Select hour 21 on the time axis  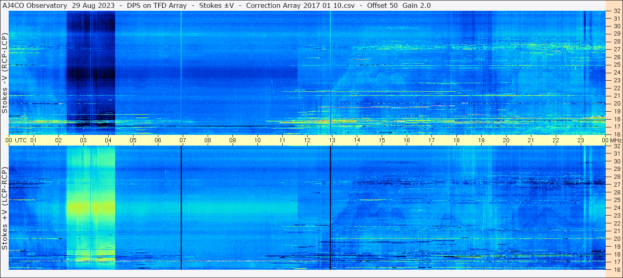point(531,140)
